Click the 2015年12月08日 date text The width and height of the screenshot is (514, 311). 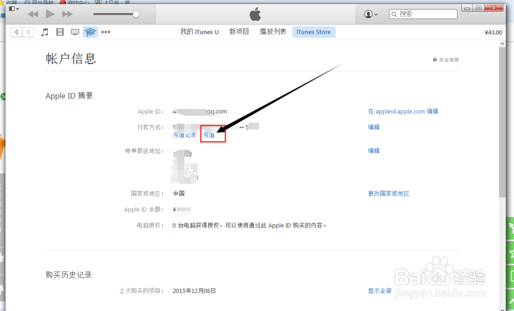coord(194,290)
